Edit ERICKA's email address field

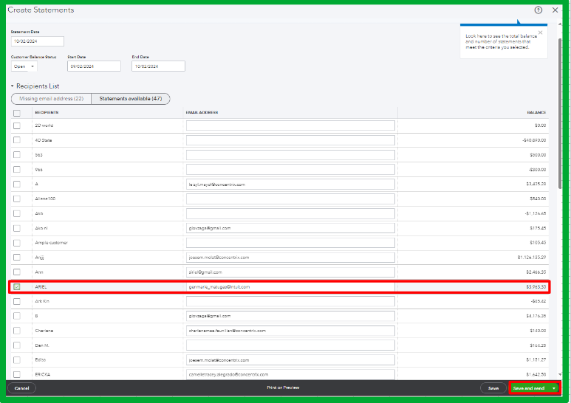290,374
